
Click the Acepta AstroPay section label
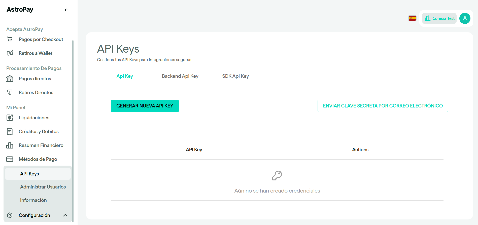[x=25, y=29]
